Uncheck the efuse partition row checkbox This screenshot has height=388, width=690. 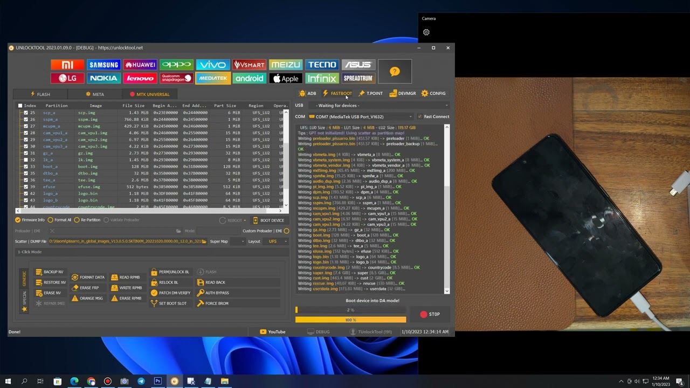coord(25,186)
